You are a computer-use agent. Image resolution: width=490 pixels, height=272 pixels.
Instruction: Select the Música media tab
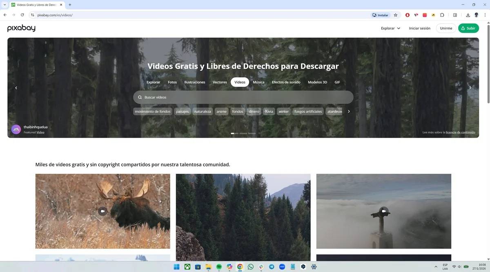click(x=258, y=82)
